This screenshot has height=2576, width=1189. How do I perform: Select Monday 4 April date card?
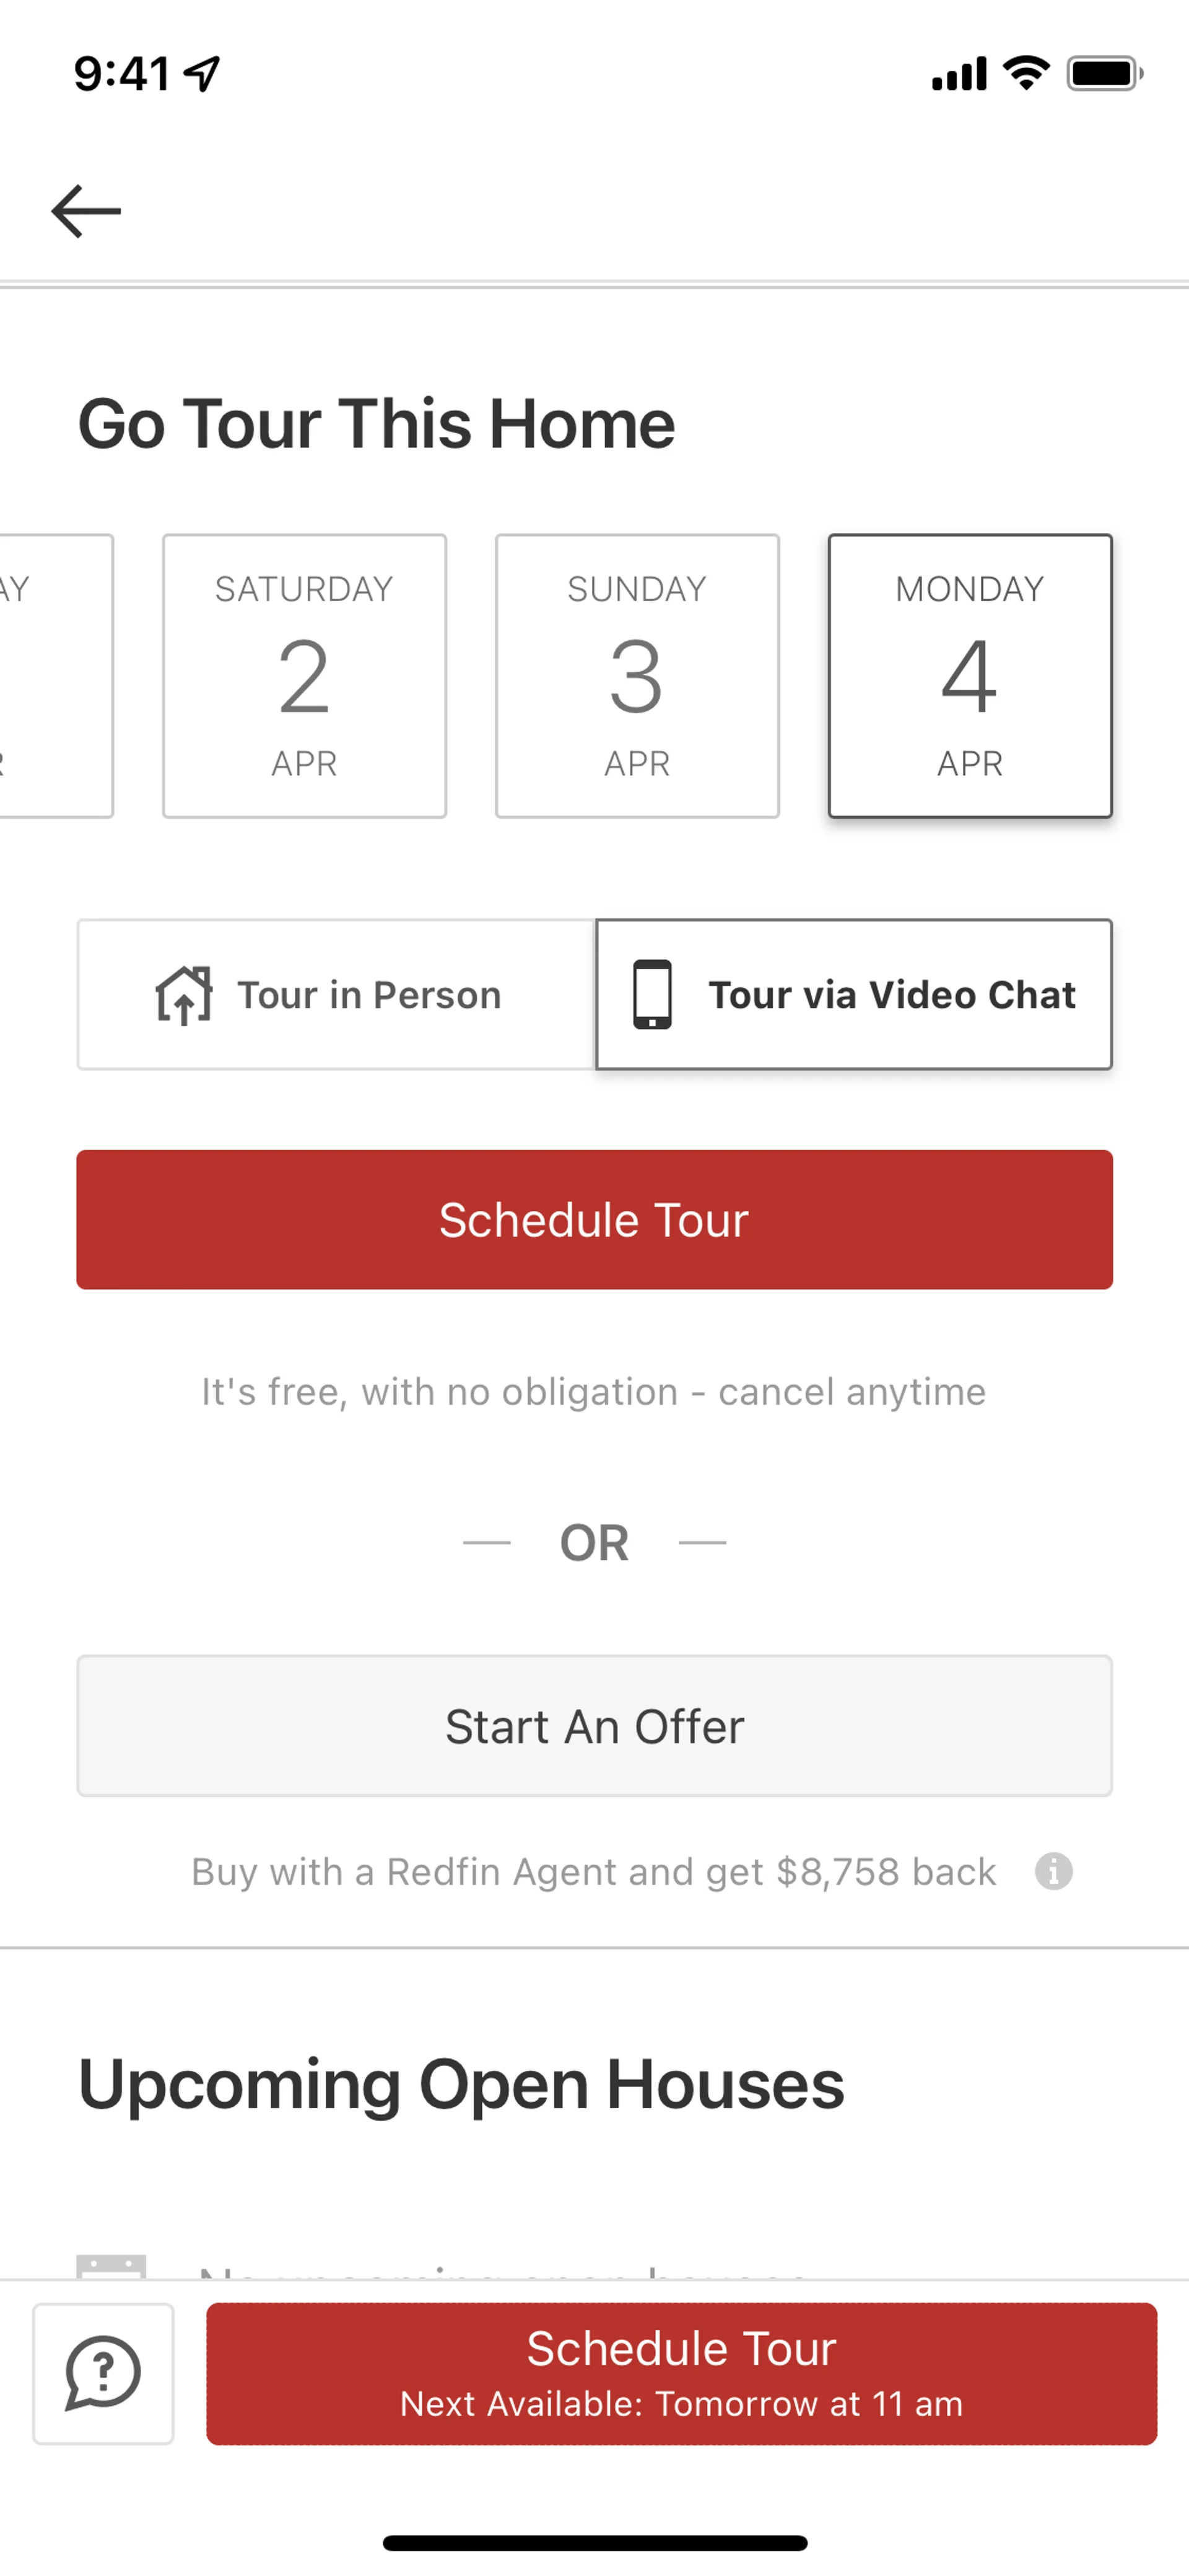(x=969, y=676)
